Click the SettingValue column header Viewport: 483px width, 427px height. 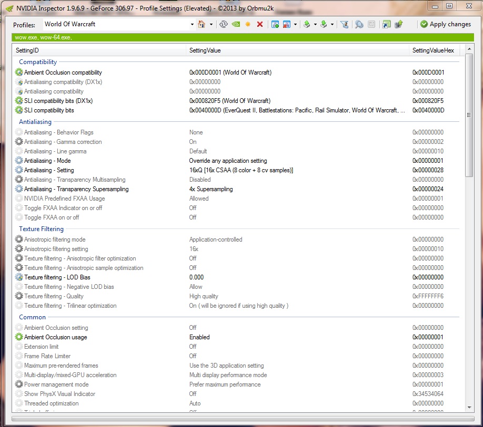[x=297, y=50]
